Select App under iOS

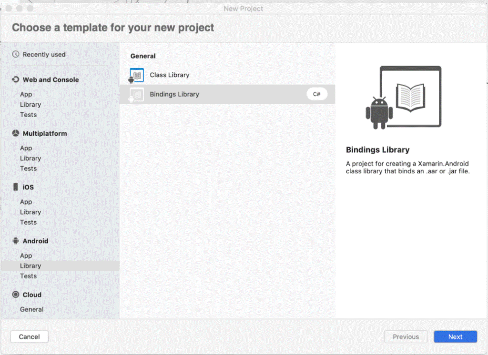coord(26,202)
